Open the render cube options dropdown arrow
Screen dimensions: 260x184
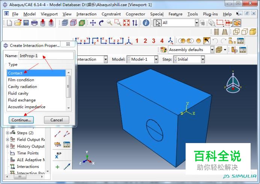pyautogui.click(x=225, y=50)
